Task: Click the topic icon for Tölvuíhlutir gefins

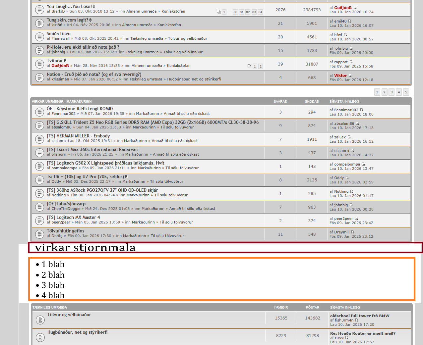Action: tap(39, 234)
